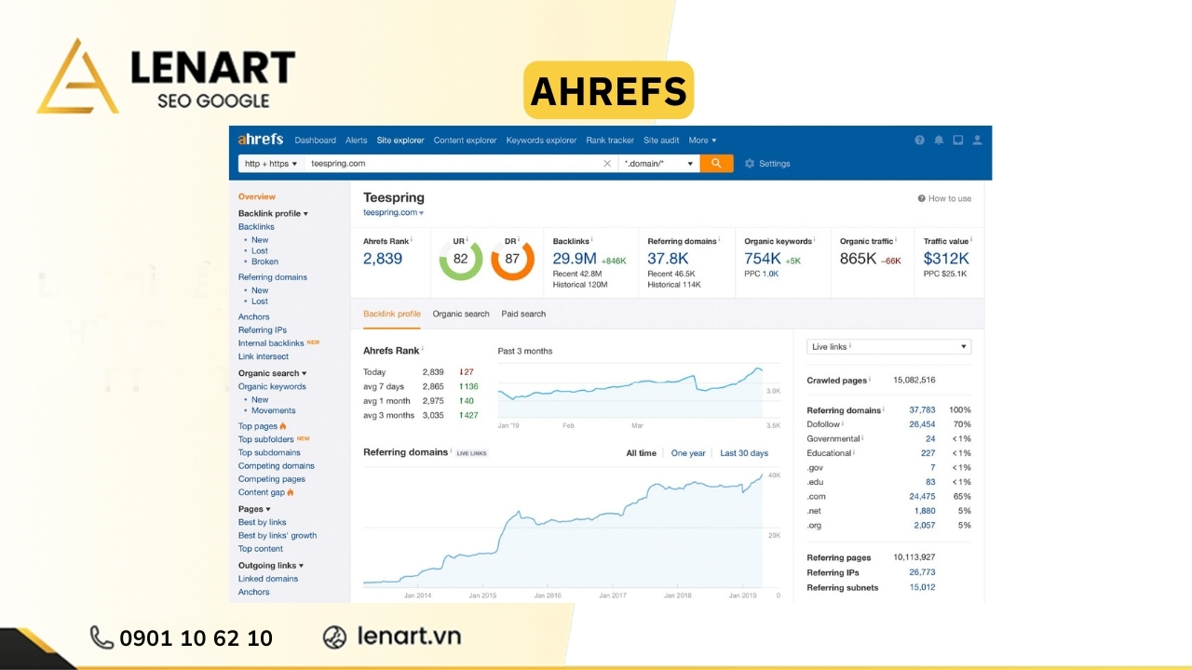1192x670 pixels.
Task: Switch to the Organic search tab
Action: (460, 314)
